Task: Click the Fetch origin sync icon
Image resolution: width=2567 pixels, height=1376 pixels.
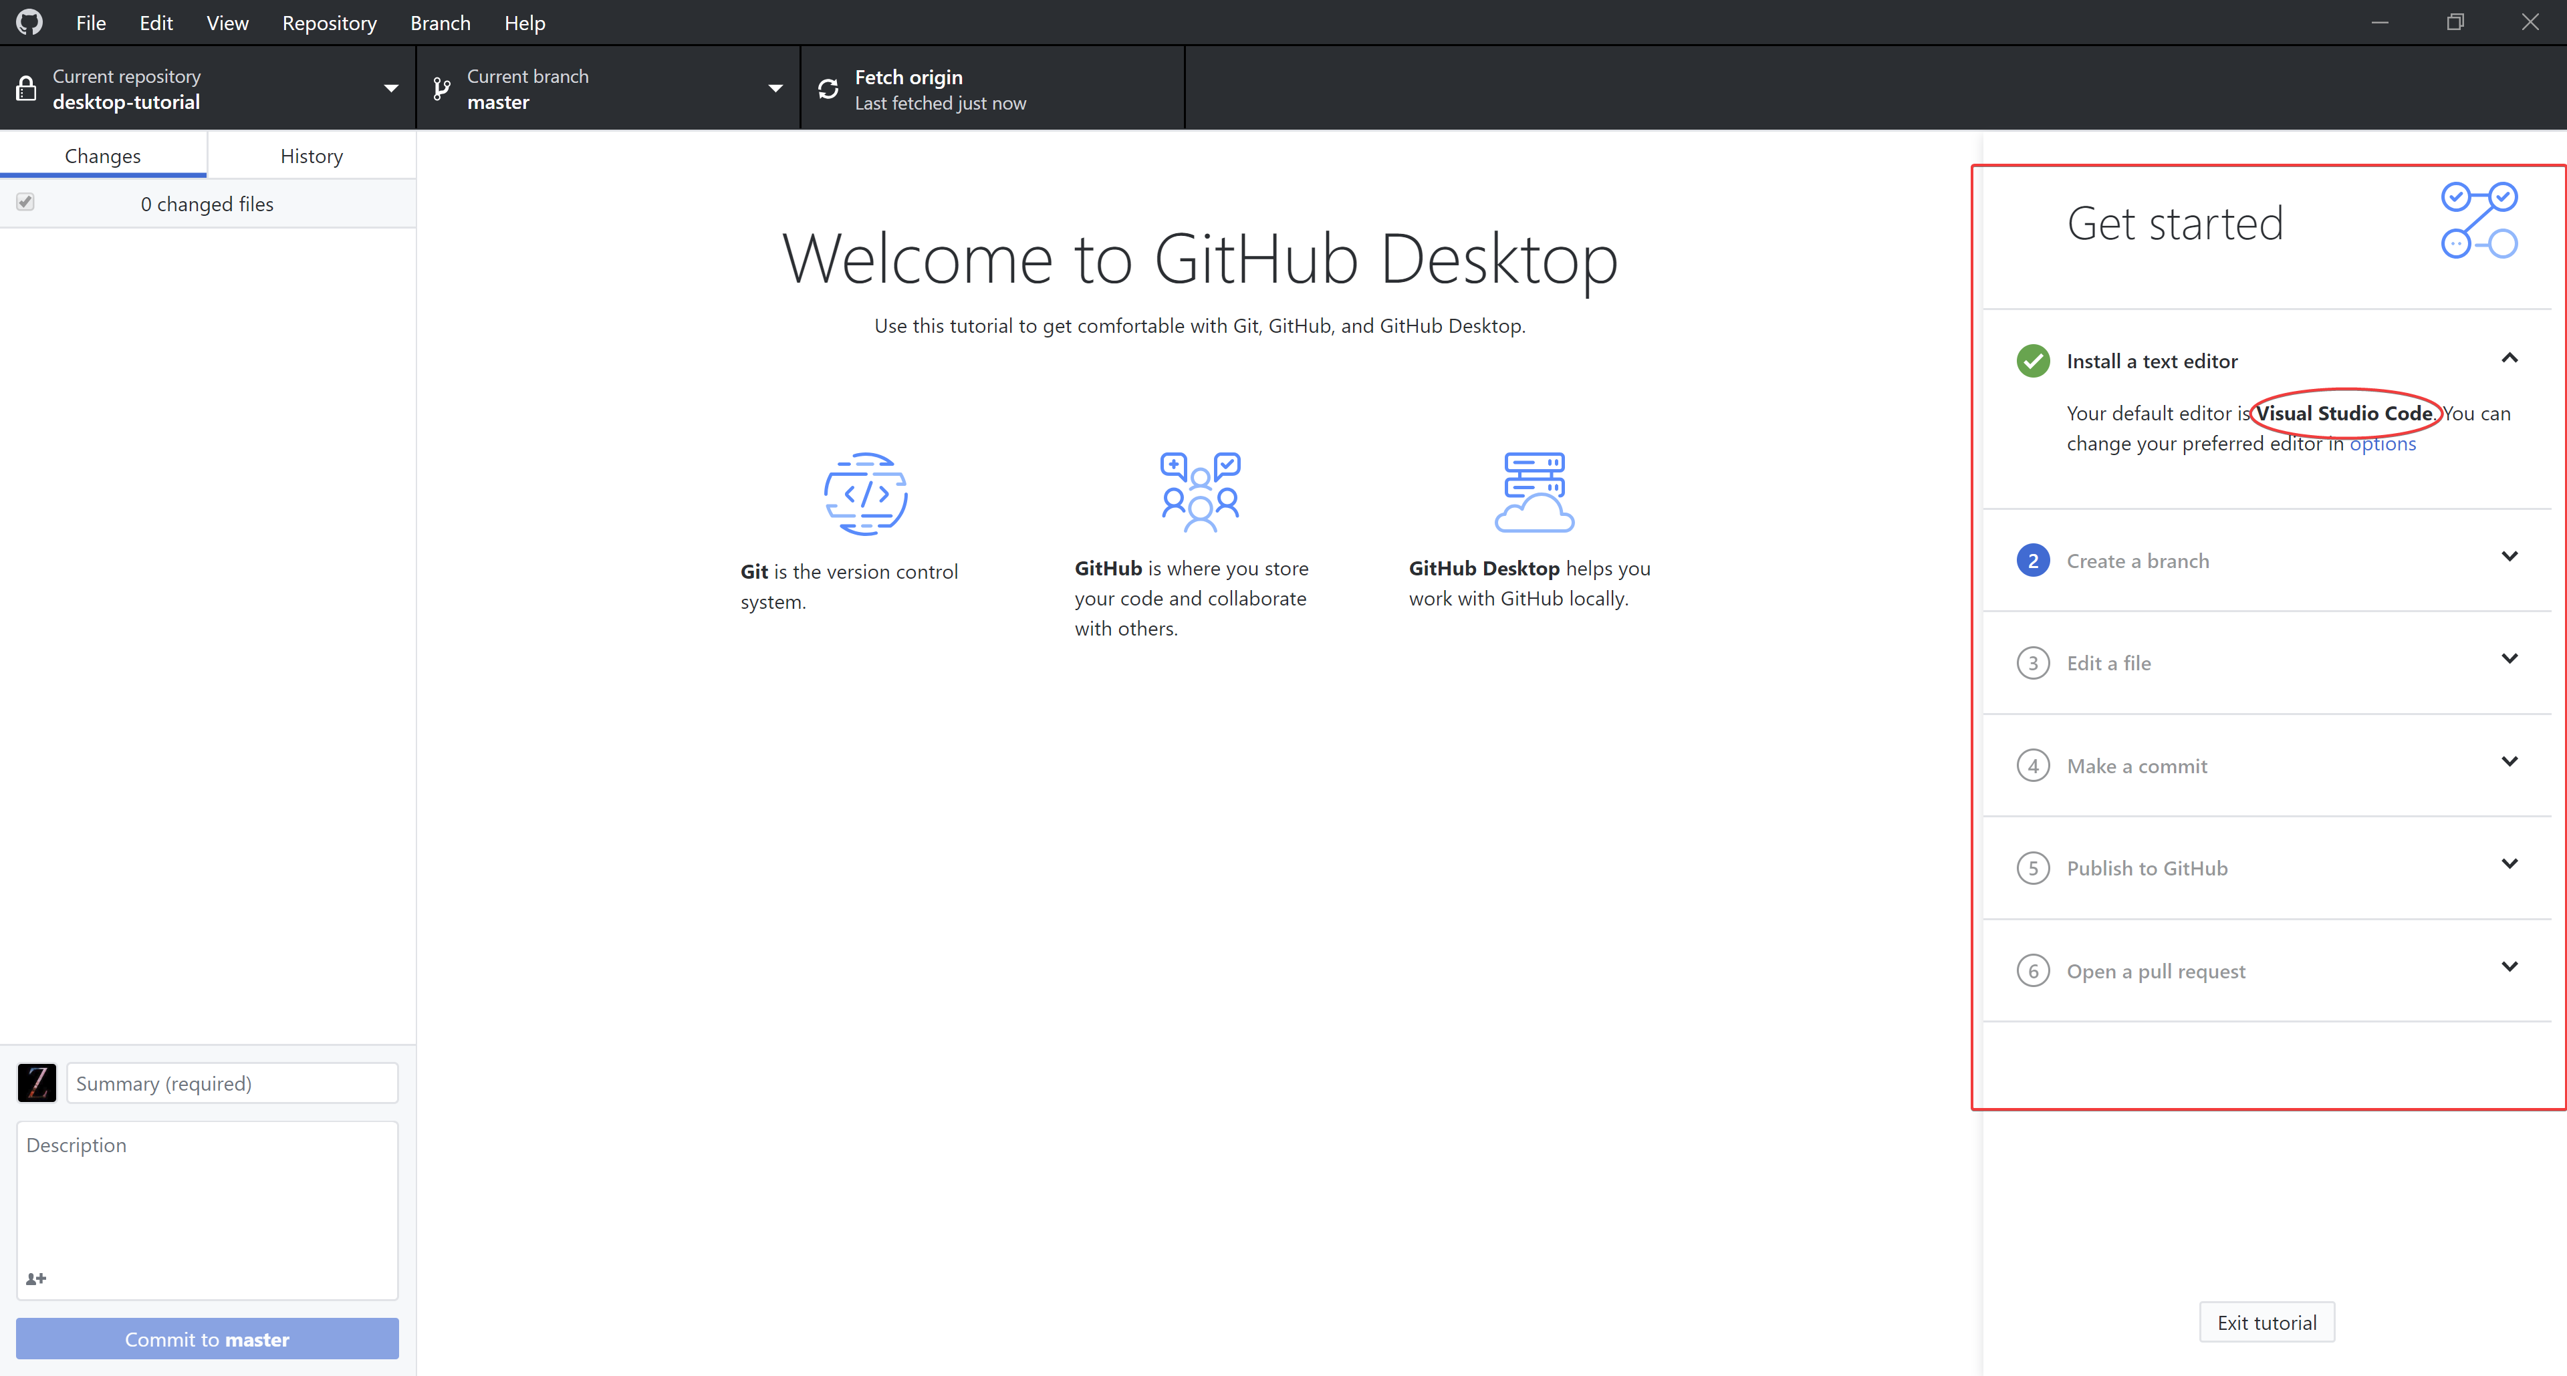Action: click(828, 88)
